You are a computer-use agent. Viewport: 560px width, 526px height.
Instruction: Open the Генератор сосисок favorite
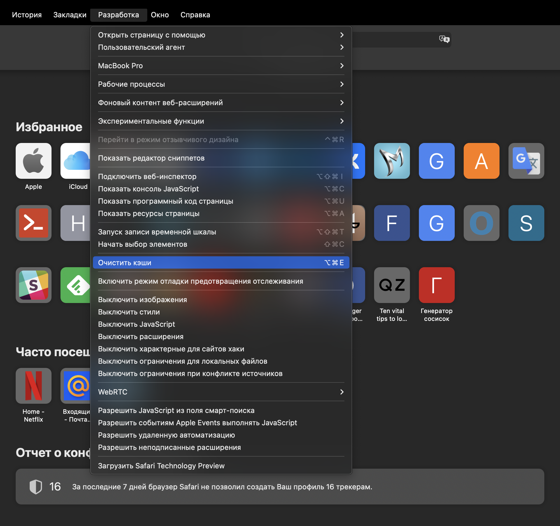point(437,285)
